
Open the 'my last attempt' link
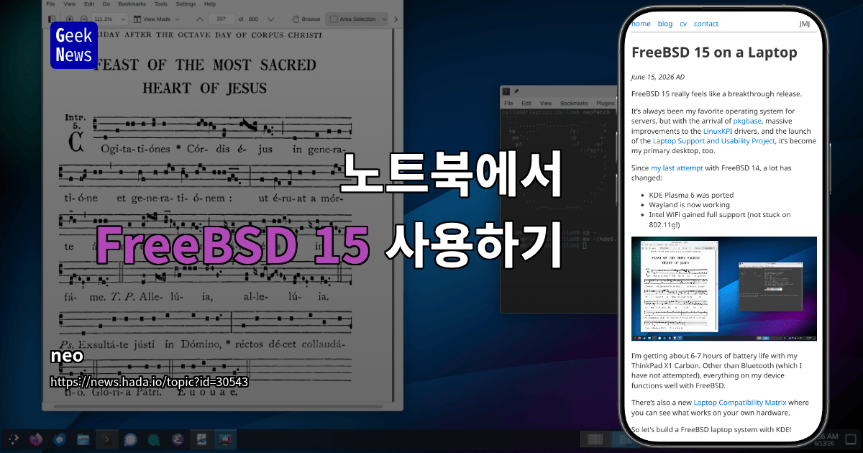pos(677,168)
